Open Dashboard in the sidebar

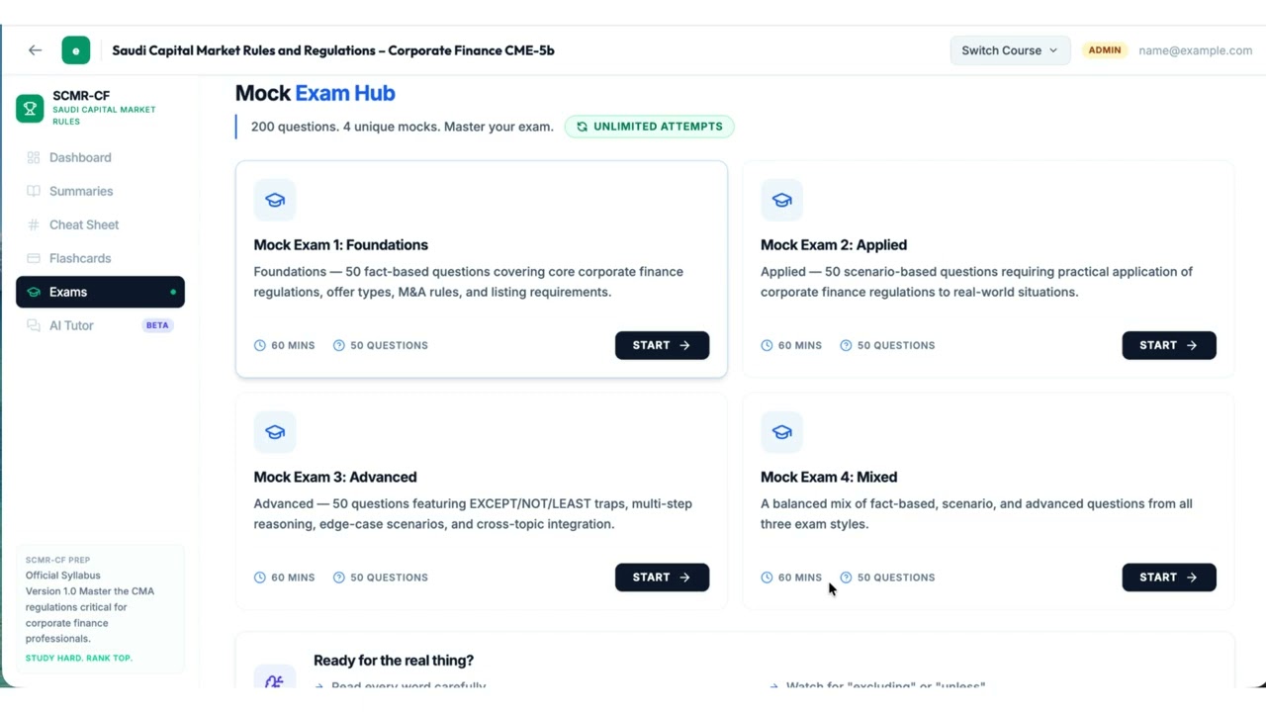click(x=80, y=157)
